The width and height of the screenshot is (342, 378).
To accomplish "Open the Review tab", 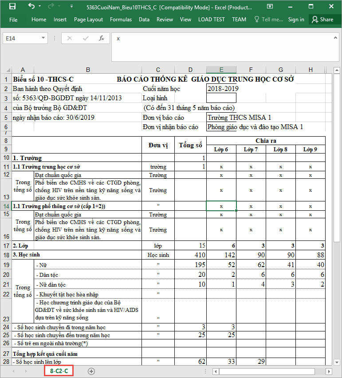I will pyautogui.click(x=165, y=20).
